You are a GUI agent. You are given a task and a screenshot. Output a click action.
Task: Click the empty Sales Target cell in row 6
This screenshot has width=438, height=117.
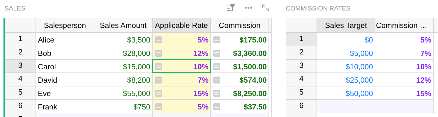tap(346, 106)
